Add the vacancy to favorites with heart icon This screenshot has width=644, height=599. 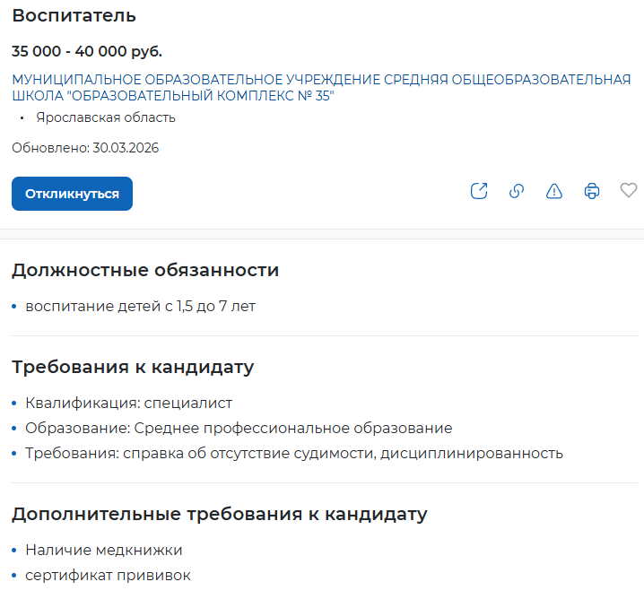click(629, 191)
